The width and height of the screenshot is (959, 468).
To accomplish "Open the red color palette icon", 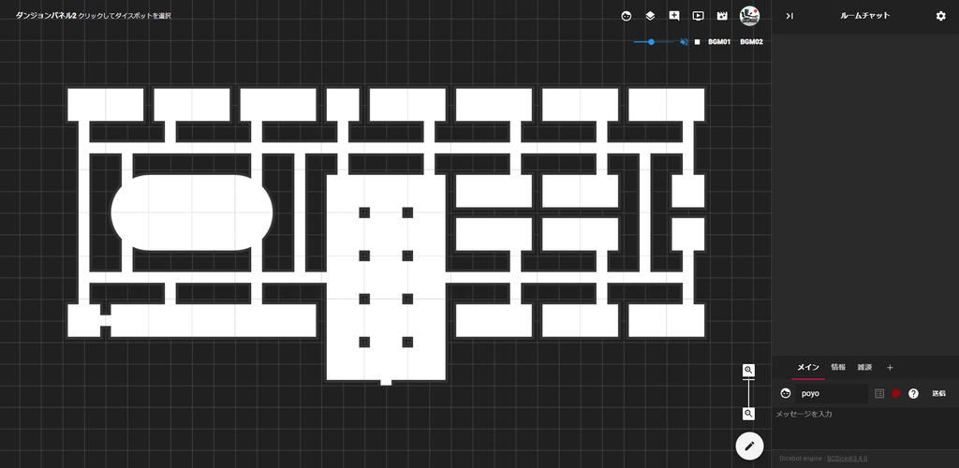I will pos(896,393).
